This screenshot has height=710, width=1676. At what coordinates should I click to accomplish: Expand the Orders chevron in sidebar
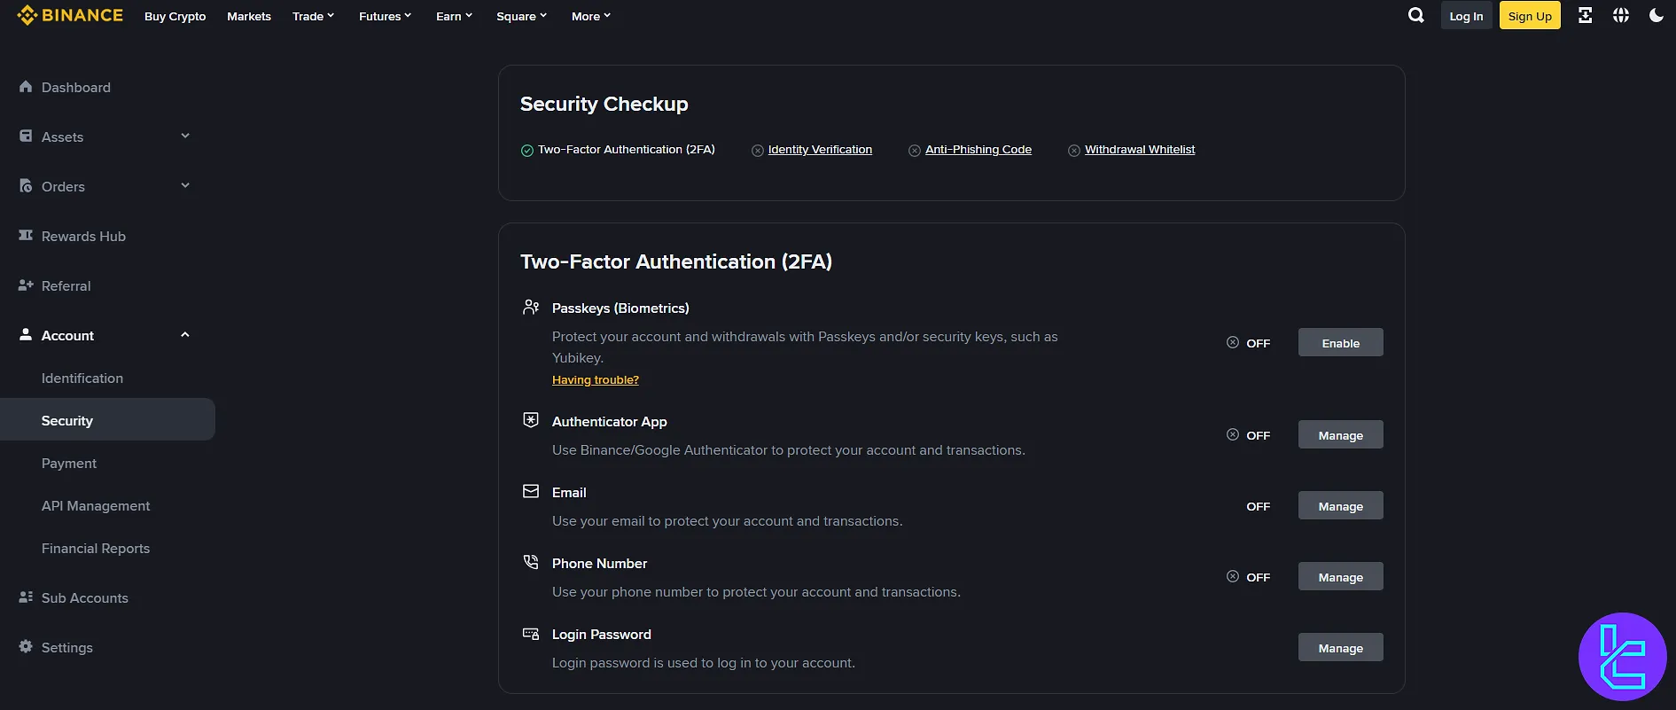(x=185, y=185)
